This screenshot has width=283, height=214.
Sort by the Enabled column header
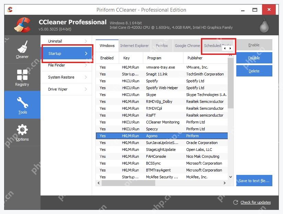coord(107,58)
